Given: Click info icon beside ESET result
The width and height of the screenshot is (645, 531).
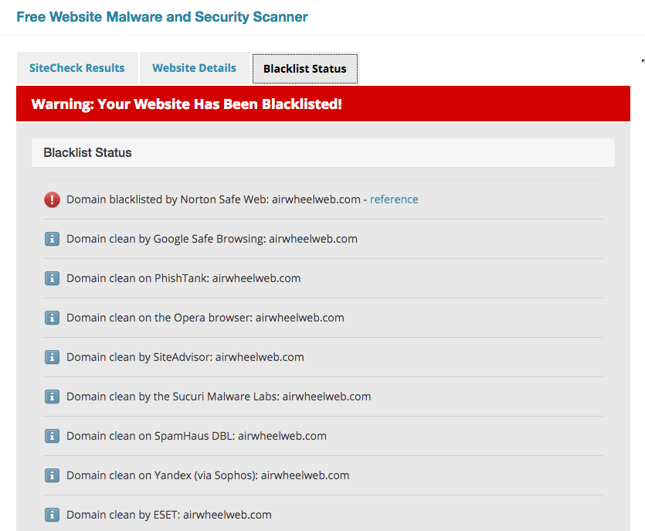Looking at the screenshot, I should pyautogui.click(x=52, y=515).
